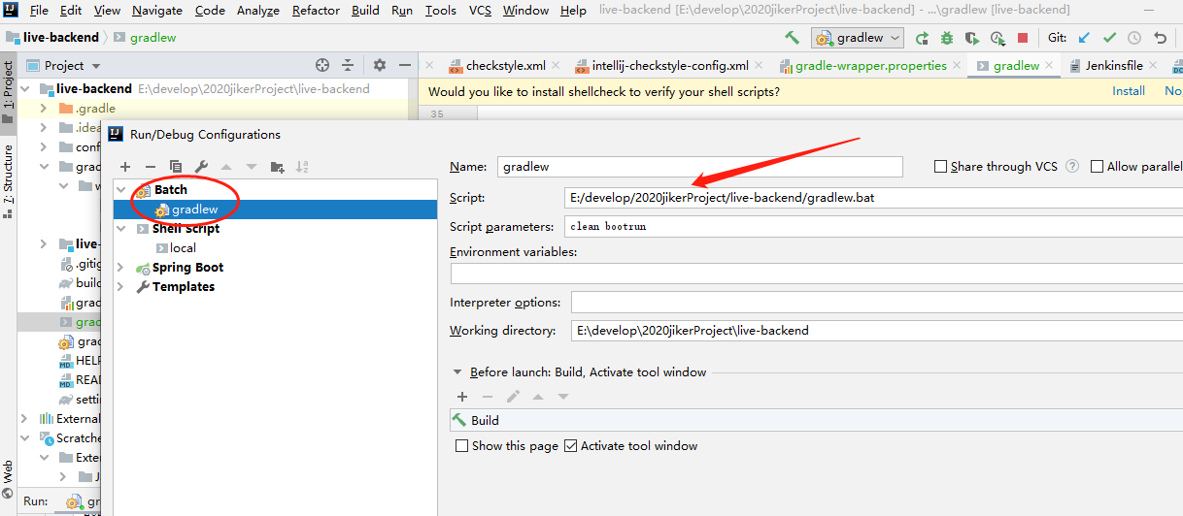Image resolution: width=1183 pixels, height=516 pixels.
Task: Add before launch task plus icon
Action: [x=462, y=397]
